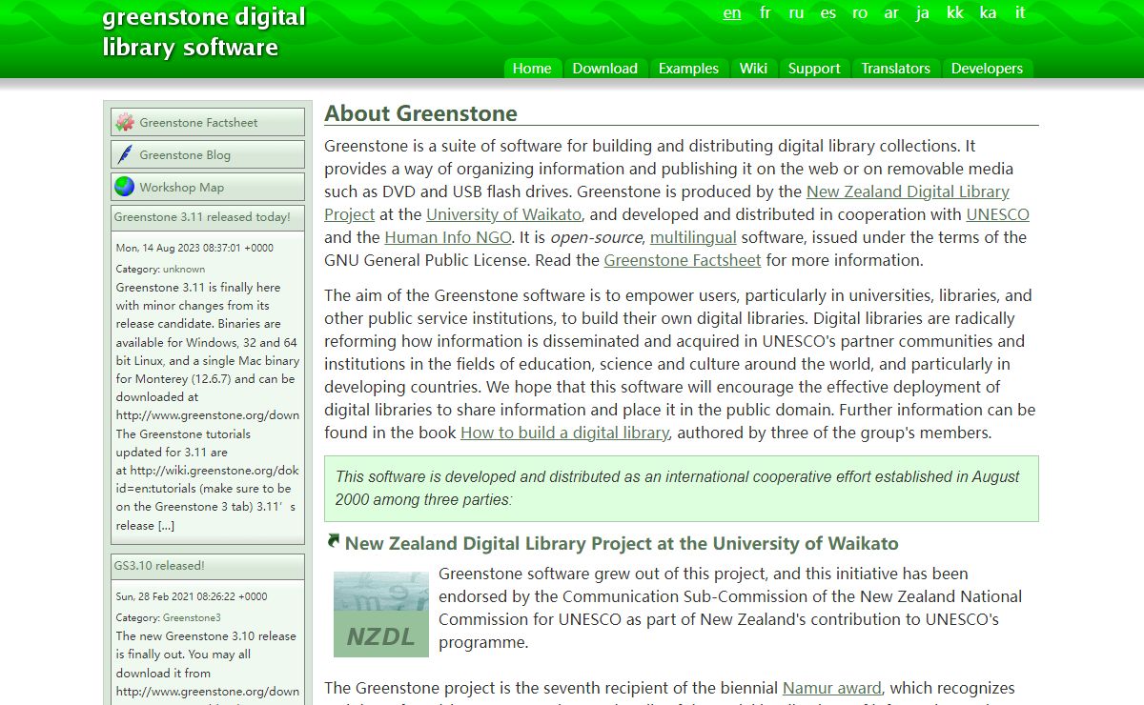Viewport: 1144px width, 705px height.
Task: Open the Examples tab
Action: (688, 69)
